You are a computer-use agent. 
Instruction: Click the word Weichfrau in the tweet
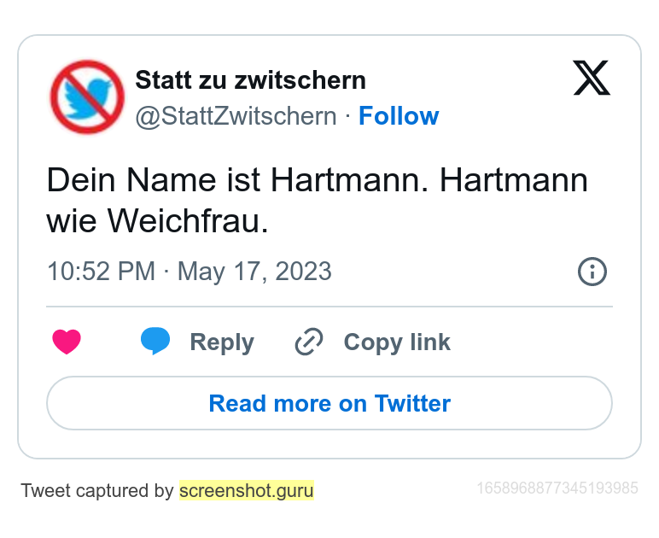point(188,220)
